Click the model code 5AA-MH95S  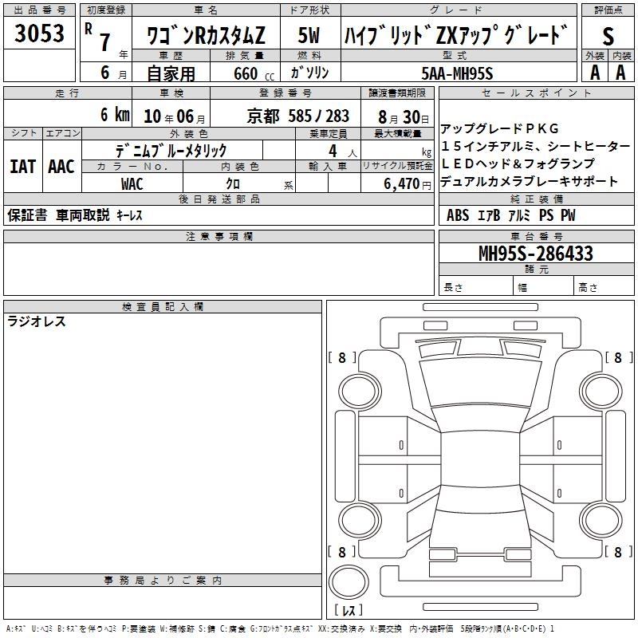point(457,73)
